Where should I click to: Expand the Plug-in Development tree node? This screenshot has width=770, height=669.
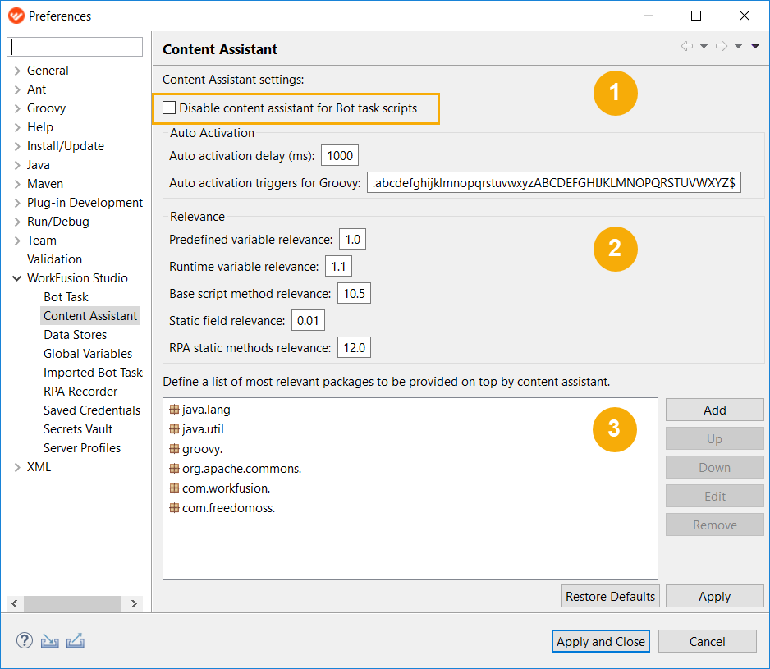17,203
